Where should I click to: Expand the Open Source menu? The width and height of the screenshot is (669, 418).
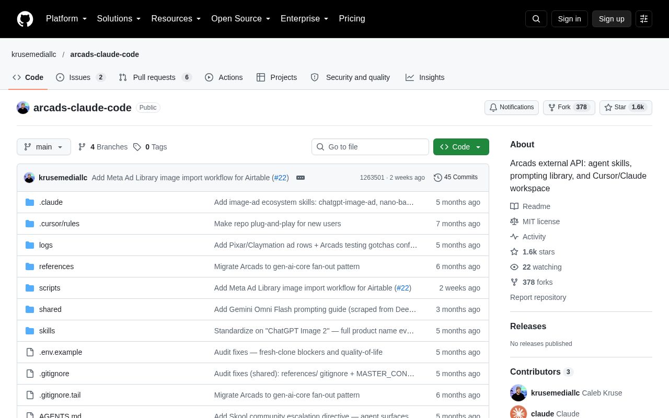pyautogui.click(x=241, y=19)
